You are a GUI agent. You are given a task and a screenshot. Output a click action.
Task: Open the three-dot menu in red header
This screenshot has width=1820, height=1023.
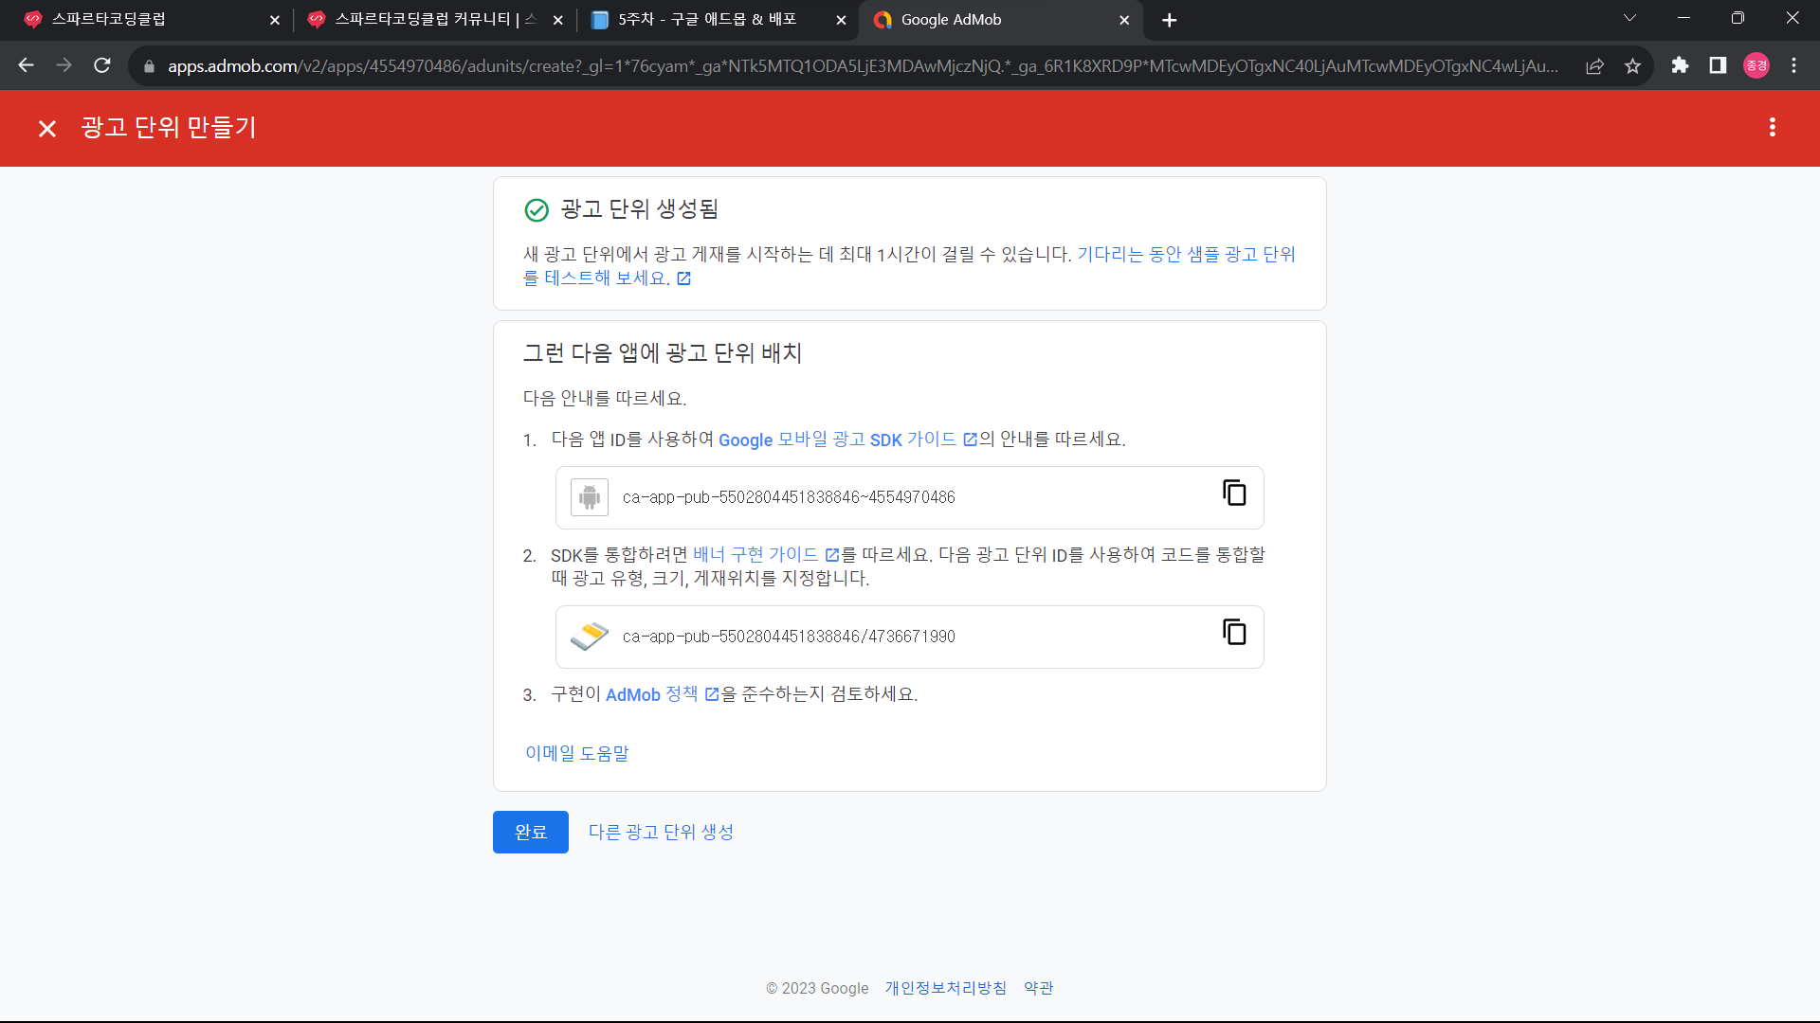pyautogui.click(x=1772, y=128)
